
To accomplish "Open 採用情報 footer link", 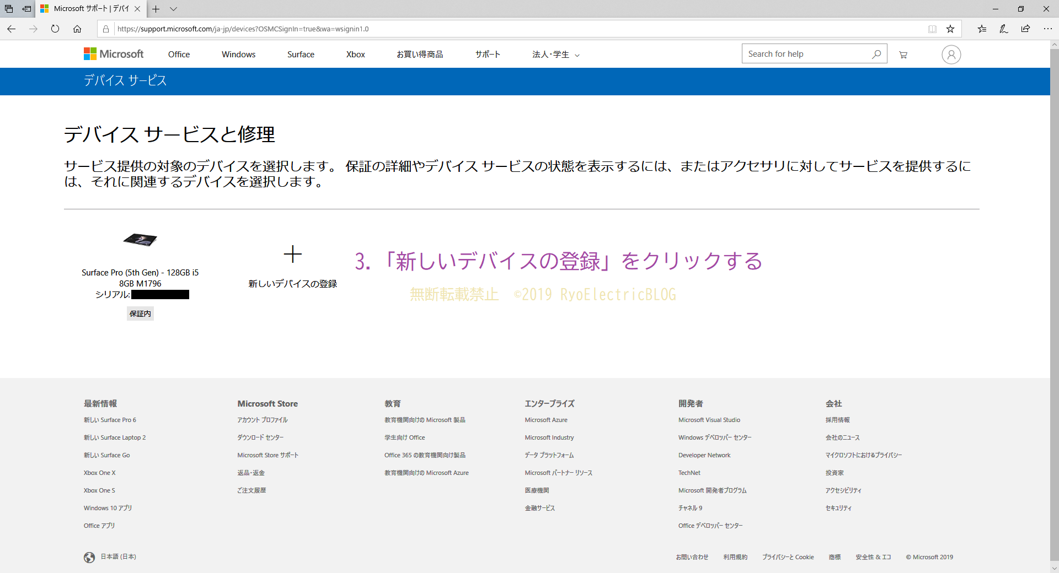I will point(837,420).
